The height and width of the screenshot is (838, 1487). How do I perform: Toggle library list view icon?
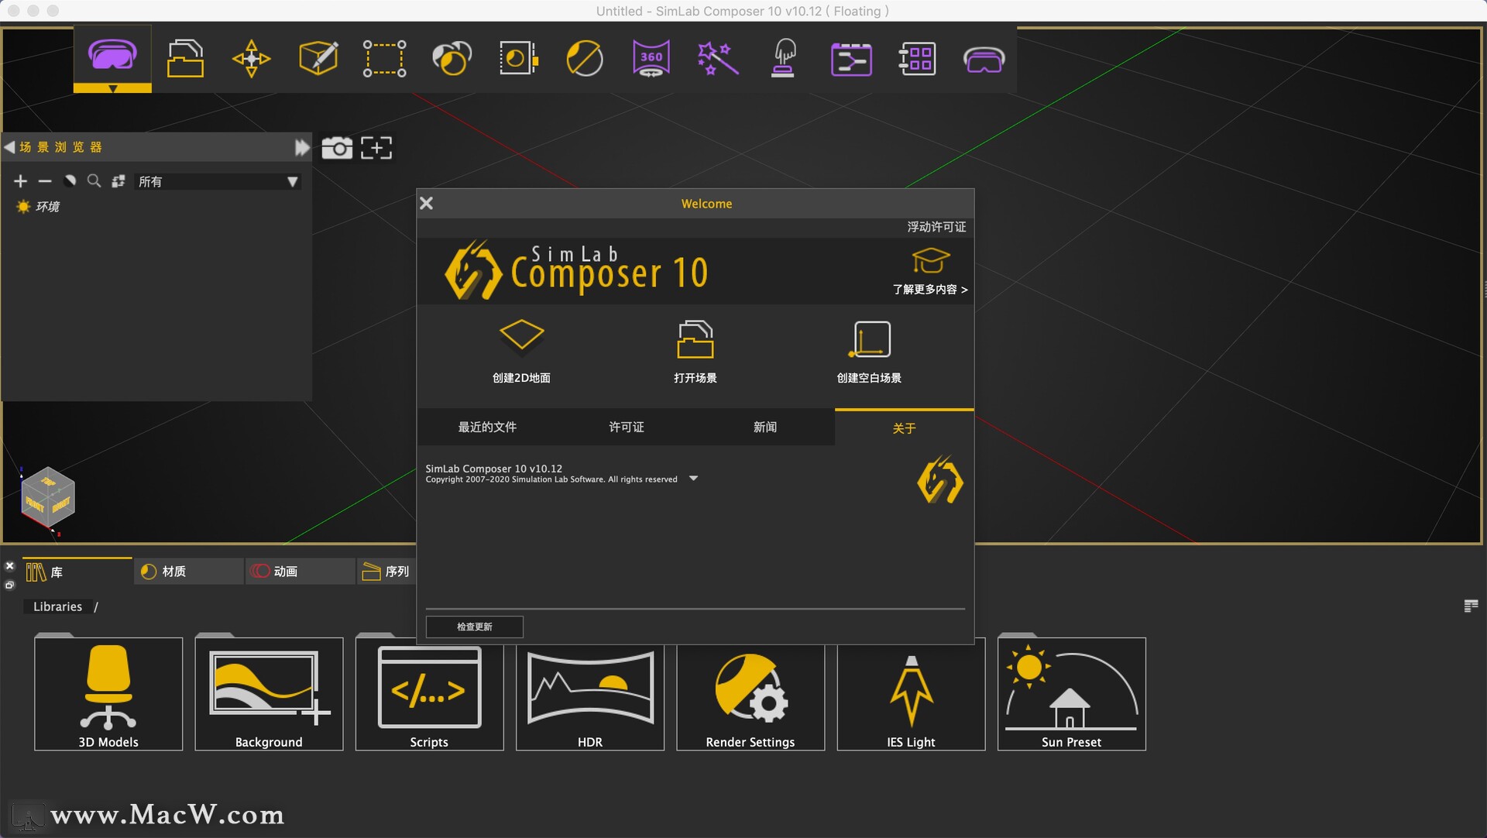(1472, 606)
